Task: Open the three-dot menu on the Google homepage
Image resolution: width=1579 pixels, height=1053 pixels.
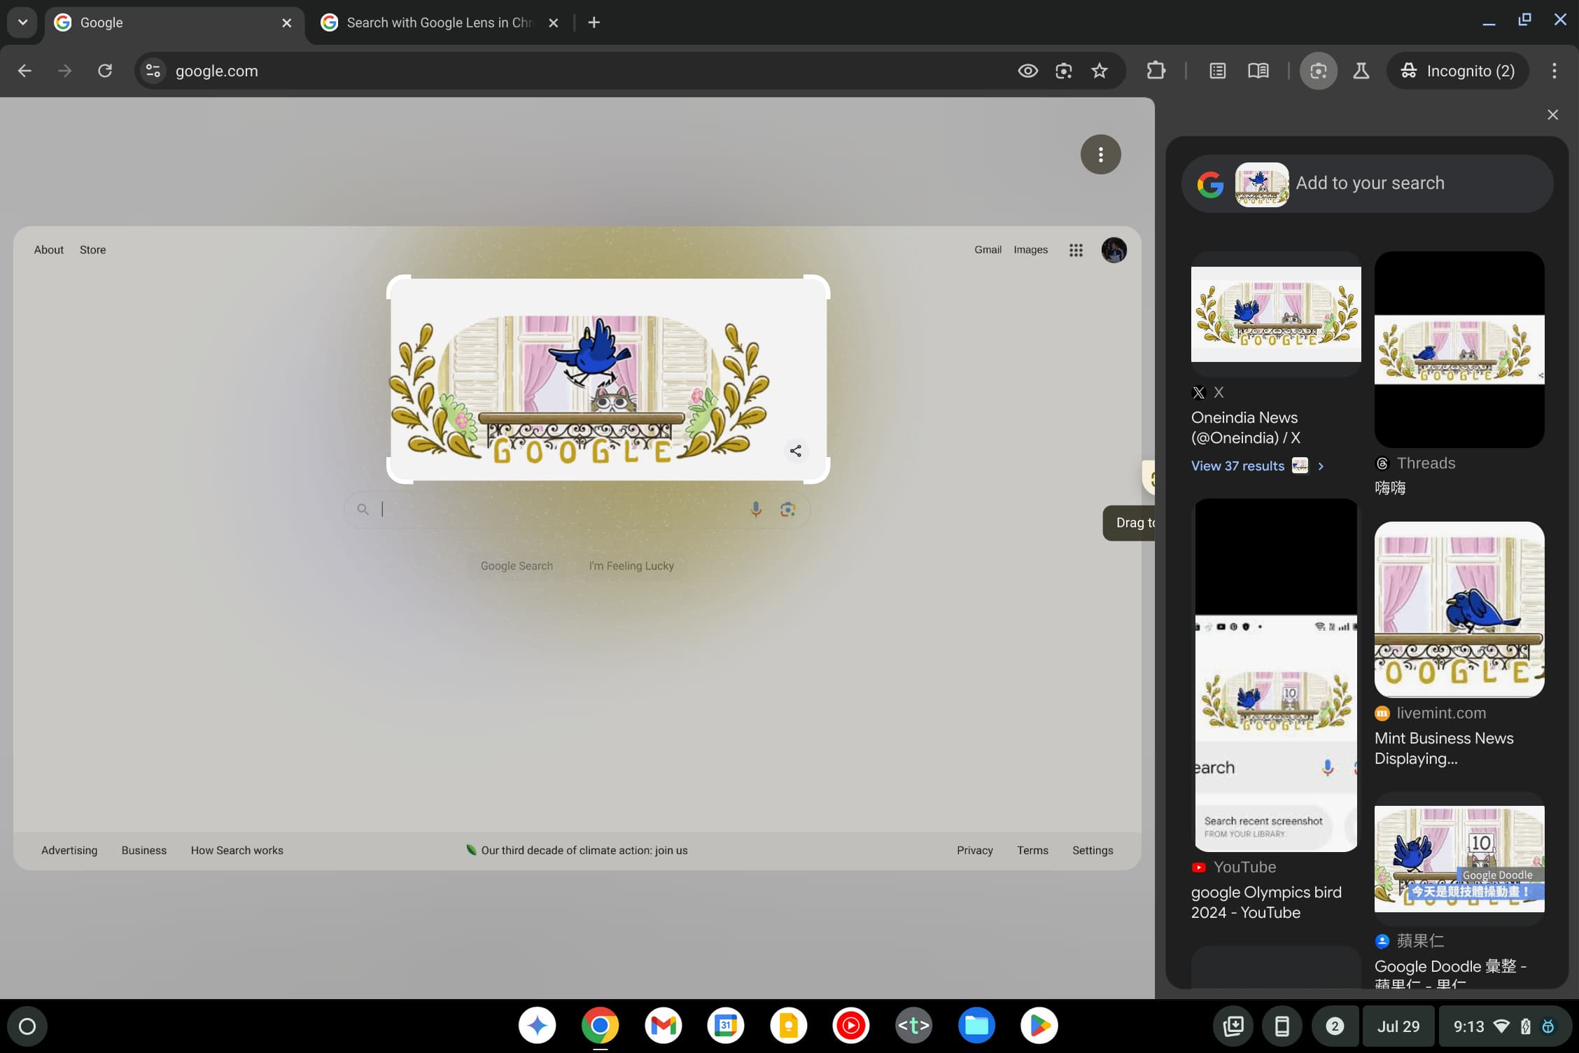Action: tap(1100, 154)
